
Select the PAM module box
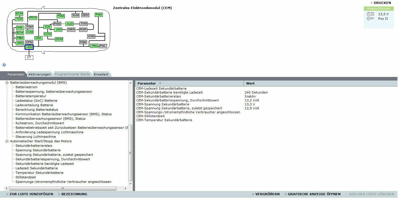99,15
